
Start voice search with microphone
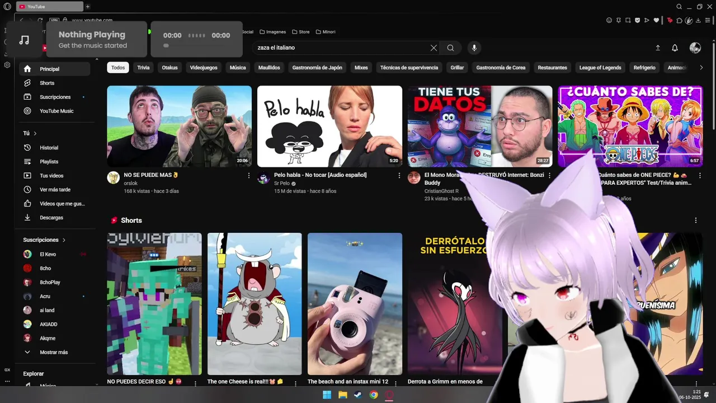click(474, 48)
